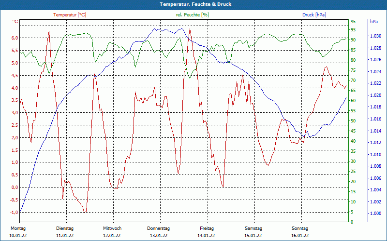387x241 pixels.
Task: Click the Sonntag day label
Action: coord(300,228)
